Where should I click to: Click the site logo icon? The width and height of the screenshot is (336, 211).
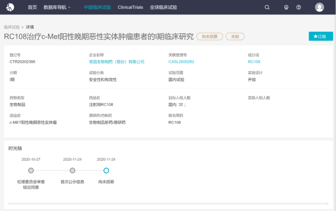[x=10, y=7]
